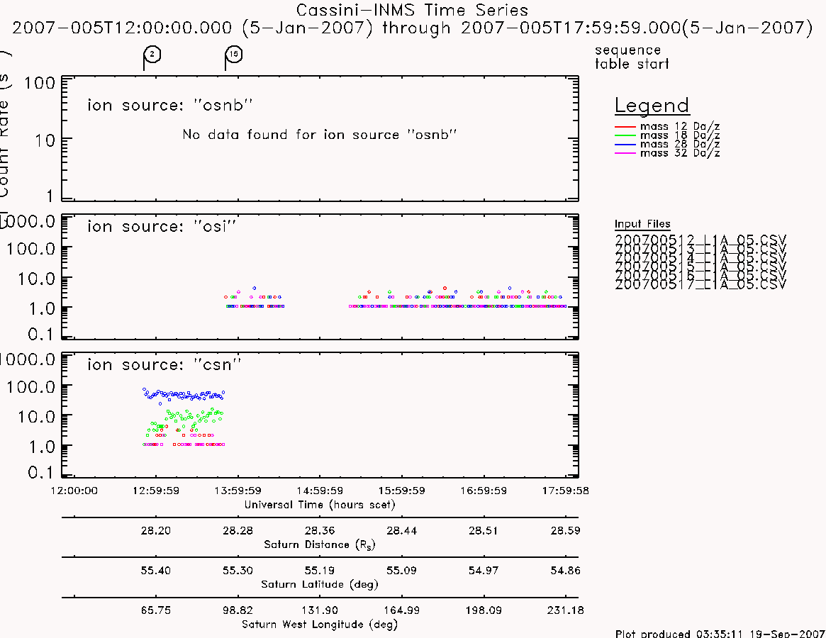Click the Input Files heading

point(642,224)
